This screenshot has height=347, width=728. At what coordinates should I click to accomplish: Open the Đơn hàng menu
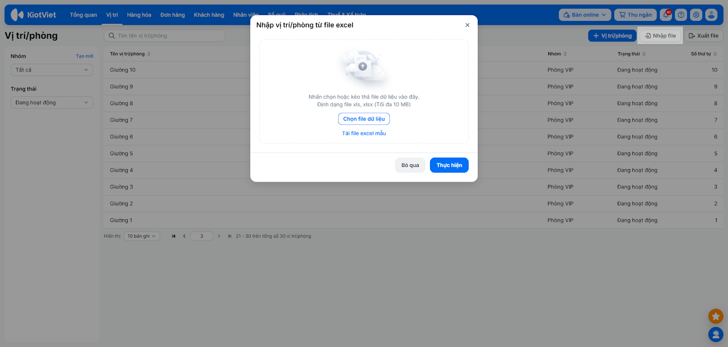172,15
